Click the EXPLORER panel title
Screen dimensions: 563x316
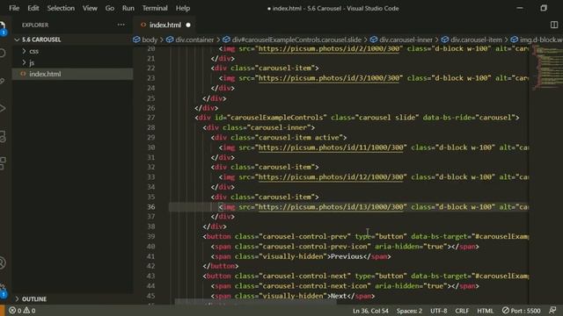(35, 25)
